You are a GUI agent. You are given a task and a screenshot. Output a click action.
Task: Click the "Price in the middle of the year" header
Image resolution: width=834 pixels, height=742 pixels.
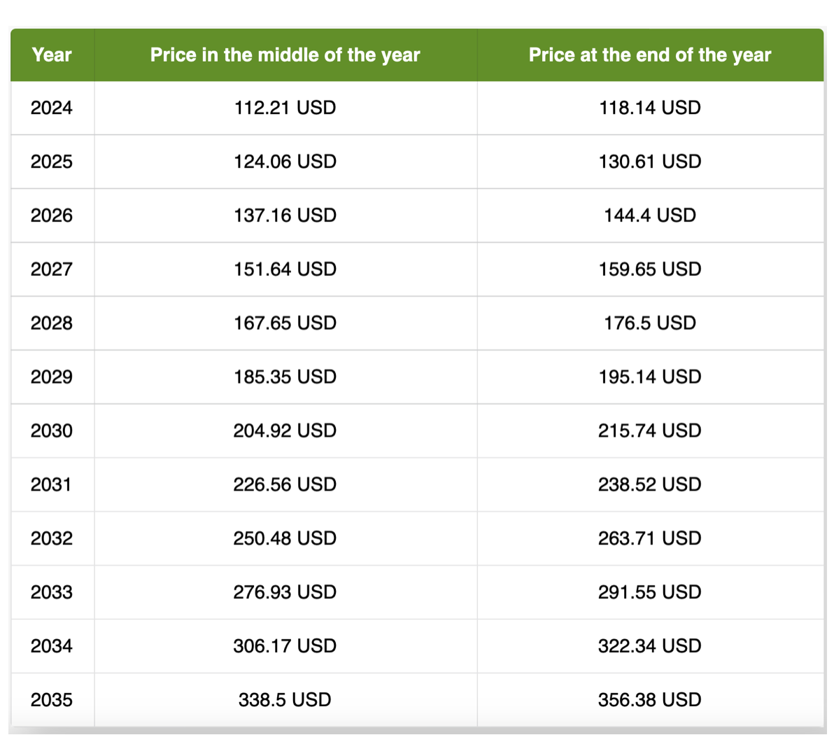coord(285,55)
